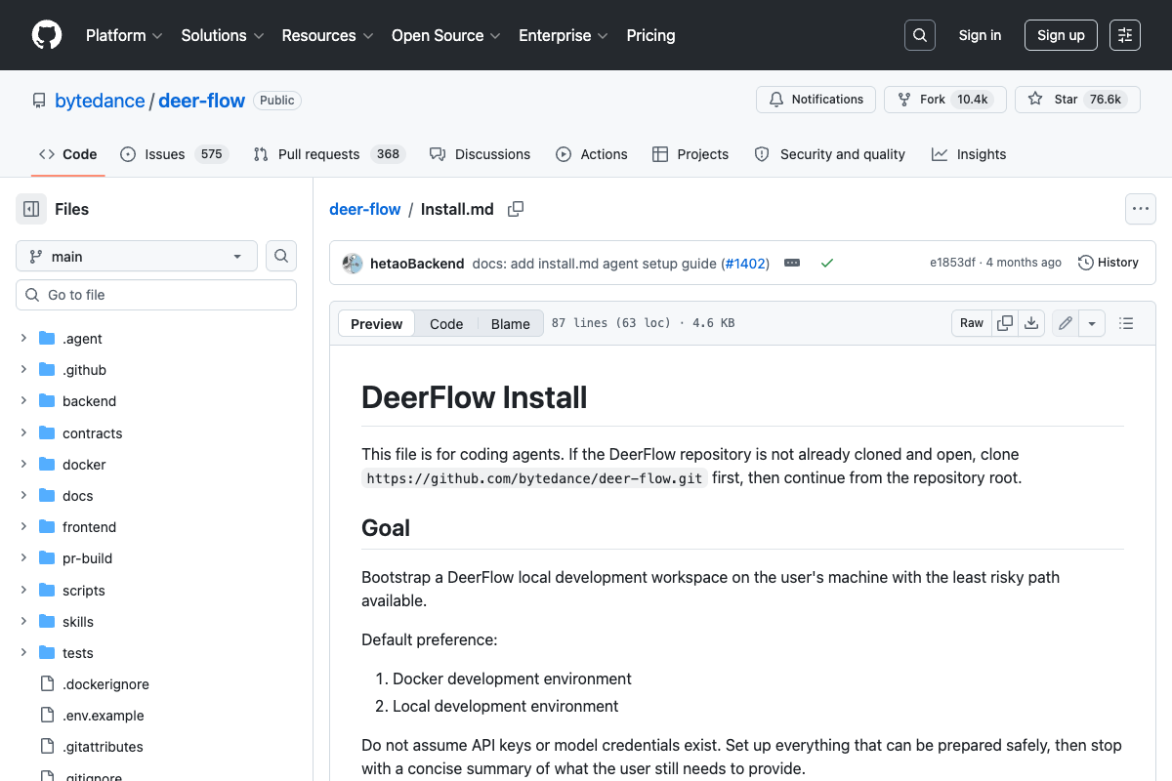Go to the Pricing page
Image resolution: width=1172 pixels, height=781 pixels.
coord(650,35)
